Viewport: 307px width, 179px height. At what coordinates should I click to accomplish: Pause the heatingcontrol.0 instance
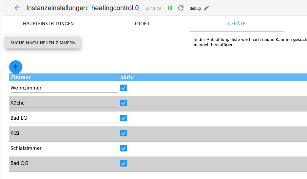(x=170, y=8)
